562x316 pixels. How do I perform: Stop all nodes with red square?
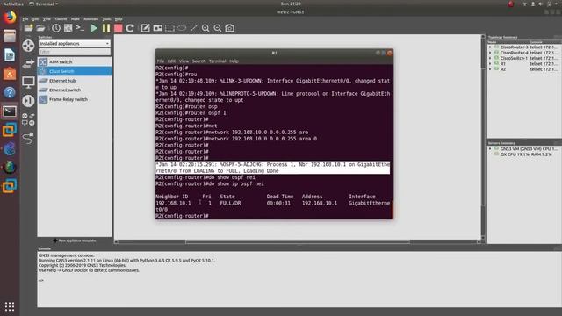click(118, 28)
